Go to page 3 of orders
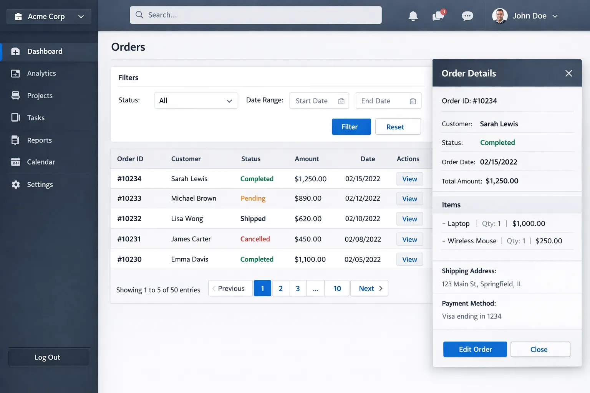The image size is (590, 393). (x=298, y=289)
